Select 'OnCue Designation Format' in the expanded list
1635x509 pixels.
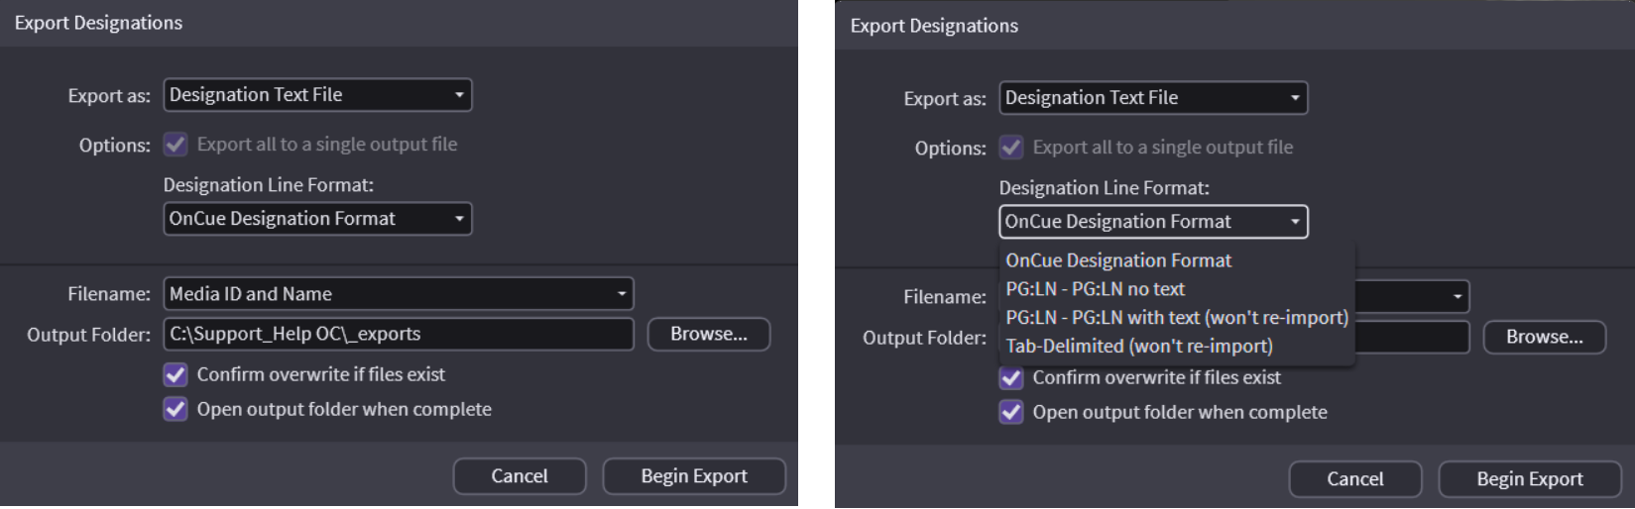click(x=1117, y=260)
